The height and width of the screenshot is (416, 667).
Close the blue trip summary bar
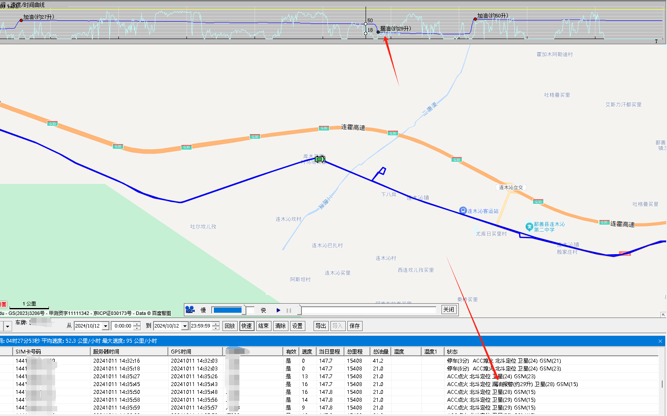click(660, 341)
